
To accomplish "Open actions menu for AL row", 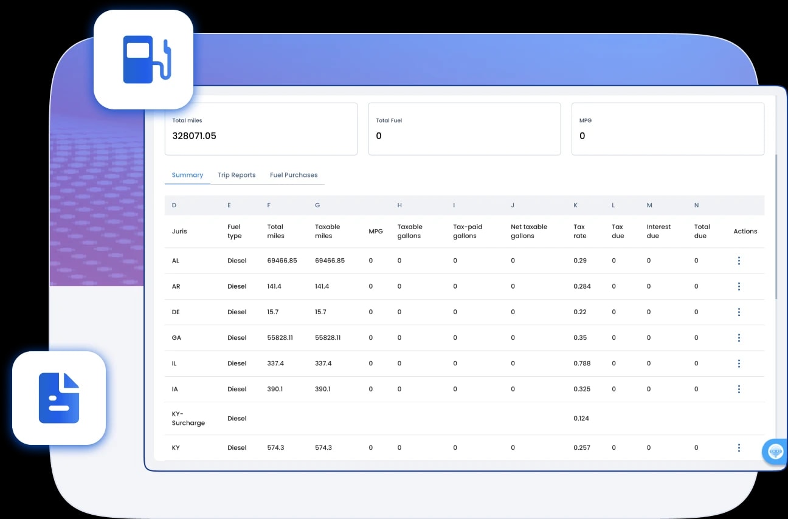I will (x=739, y=261).
